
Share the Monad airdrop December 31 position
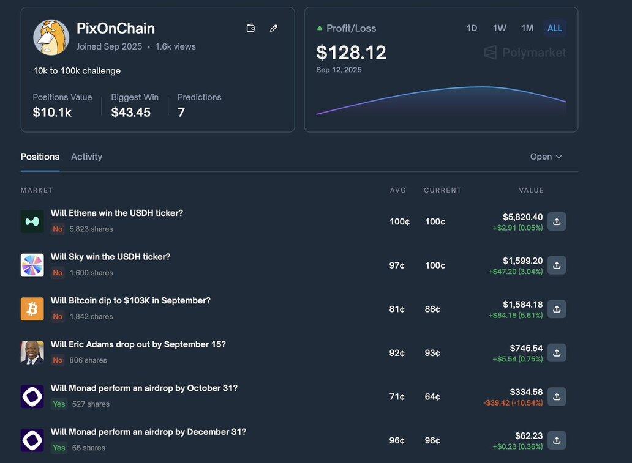(557, 440)
